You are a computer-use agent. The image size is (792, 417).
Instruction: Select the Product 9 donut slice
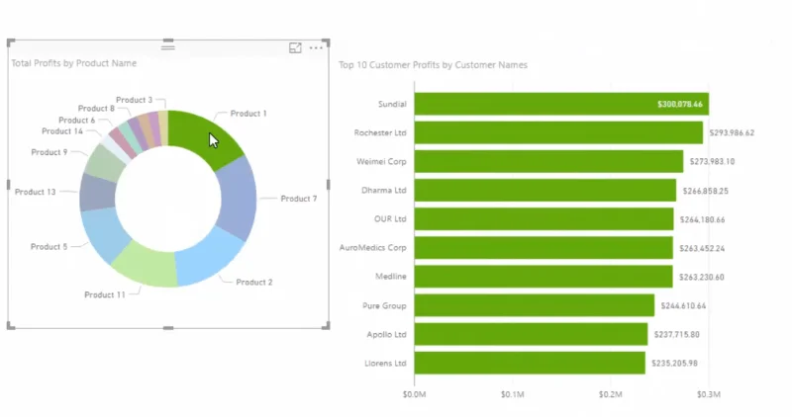tap(105, 163)
